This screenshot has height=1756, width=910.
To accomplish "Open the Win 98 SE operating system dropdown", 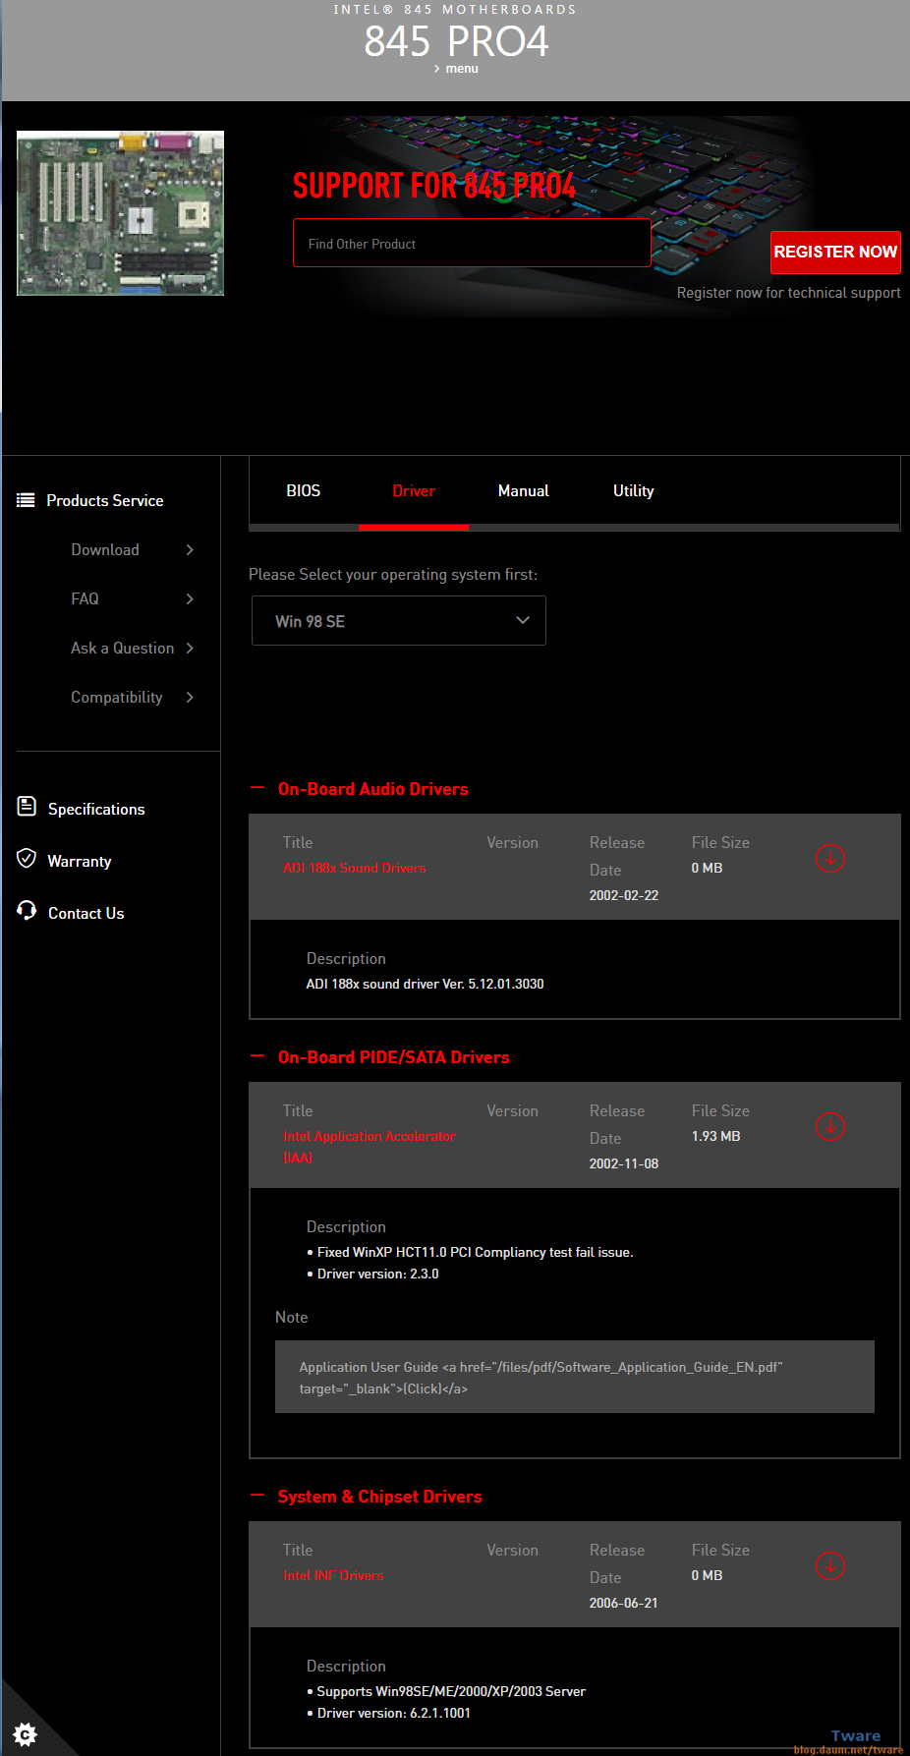I will (399, 621).
